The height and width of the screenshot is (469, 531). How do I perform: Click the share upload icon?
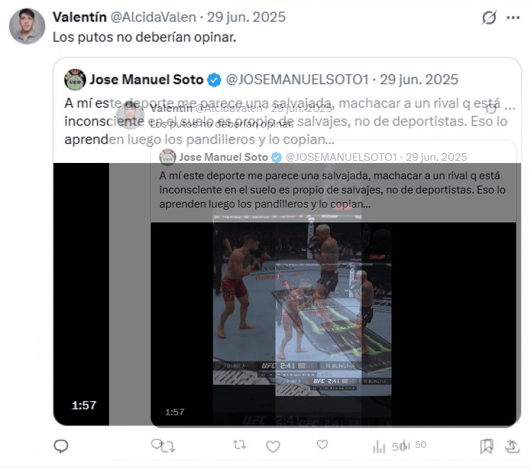click(x=512, y=446)
